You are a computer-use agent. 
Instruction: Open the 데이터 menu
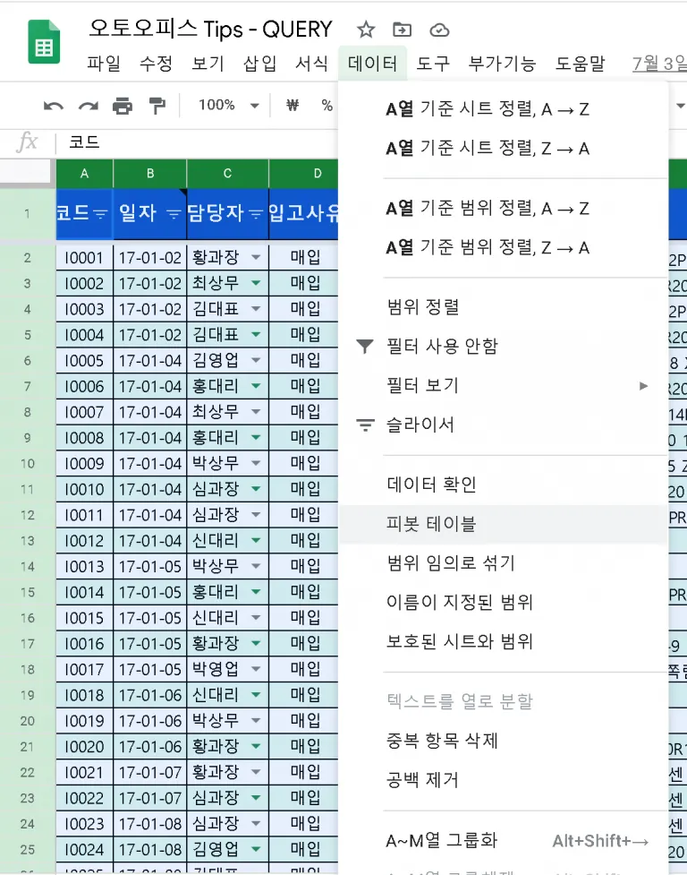point(372,63)
